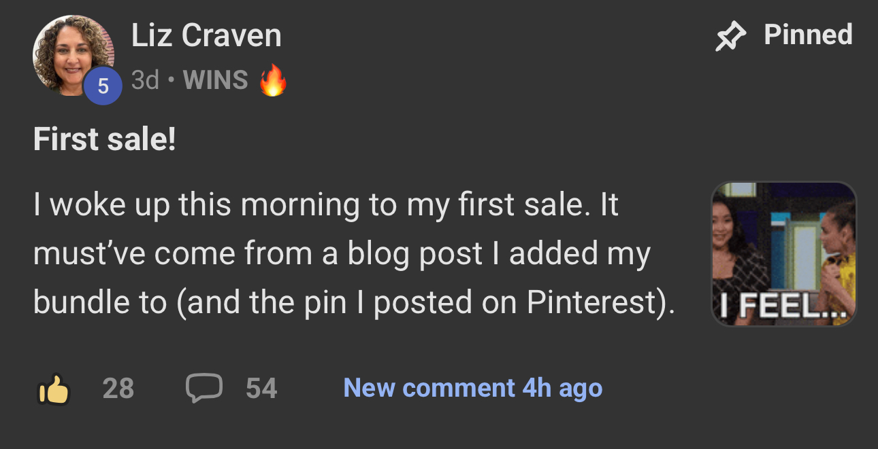This screenshot has height=449, width=878.
Task: Open Liz Craven's profile picture
Action: tap(74, 56)
